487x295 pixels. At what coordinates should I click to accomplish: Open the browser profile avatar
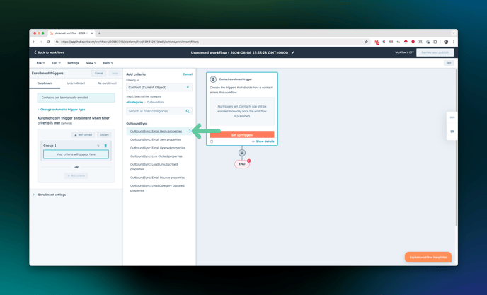click(446, 42)
